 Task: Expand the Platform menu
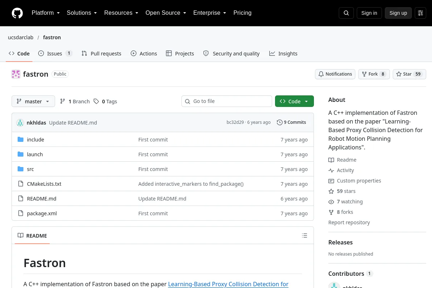pyautogui.click(x=46, y=13)
